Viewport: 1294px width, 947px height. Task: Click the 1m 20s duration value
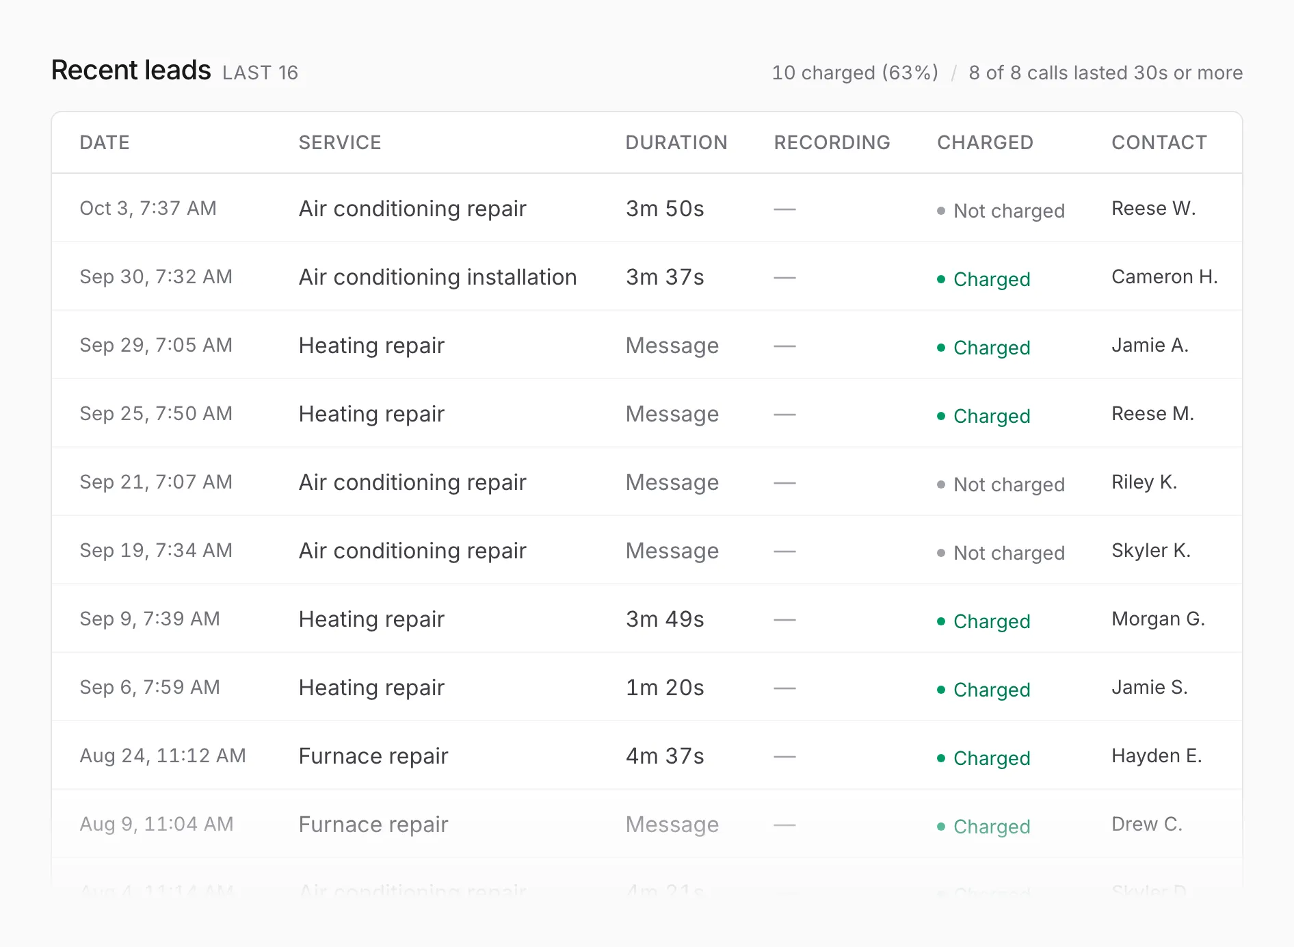tap(665, 688)
